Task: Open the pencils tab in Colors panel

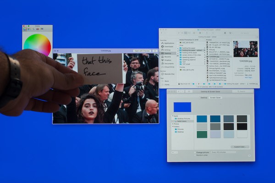Action: pyautogui.click(x=42, y=29)
